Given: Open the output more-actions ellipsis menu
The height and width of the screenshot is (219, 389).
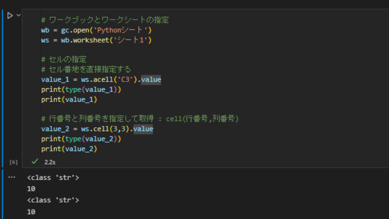Looking at the screenshot, I should coord(12,177).
